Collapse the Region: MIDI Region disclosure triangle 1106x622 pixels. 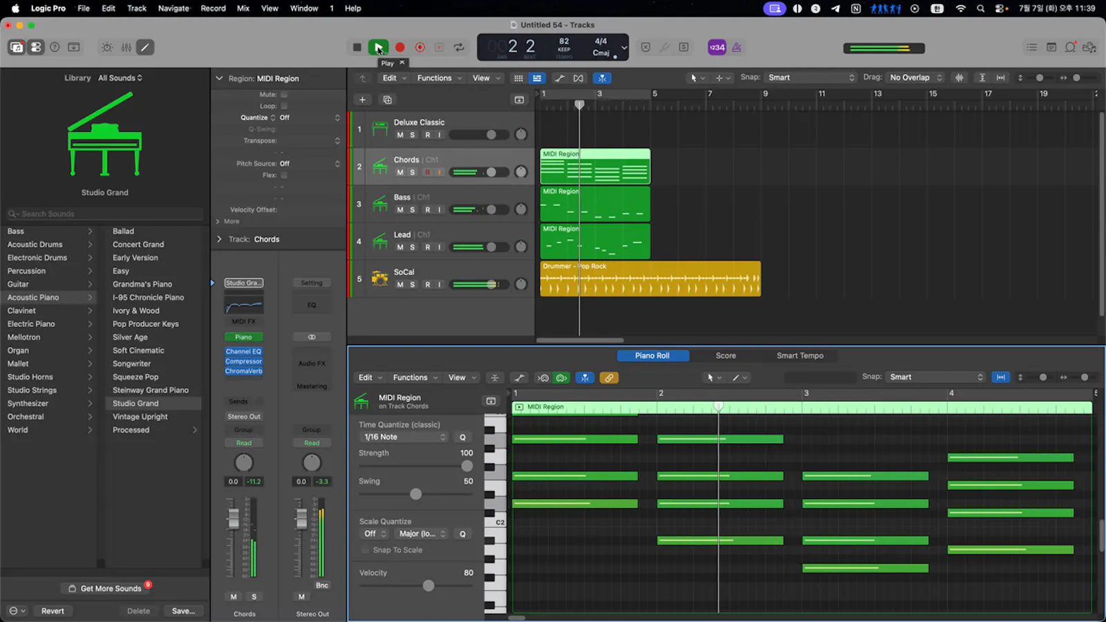pos(219,78)
